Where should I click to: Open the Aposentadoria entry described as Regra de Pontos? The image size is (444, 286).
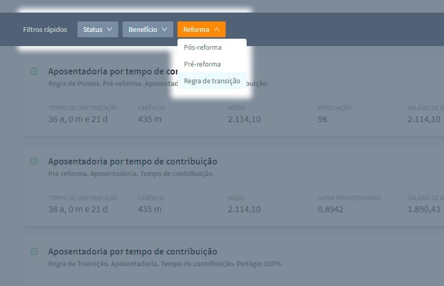click(113, 71)
